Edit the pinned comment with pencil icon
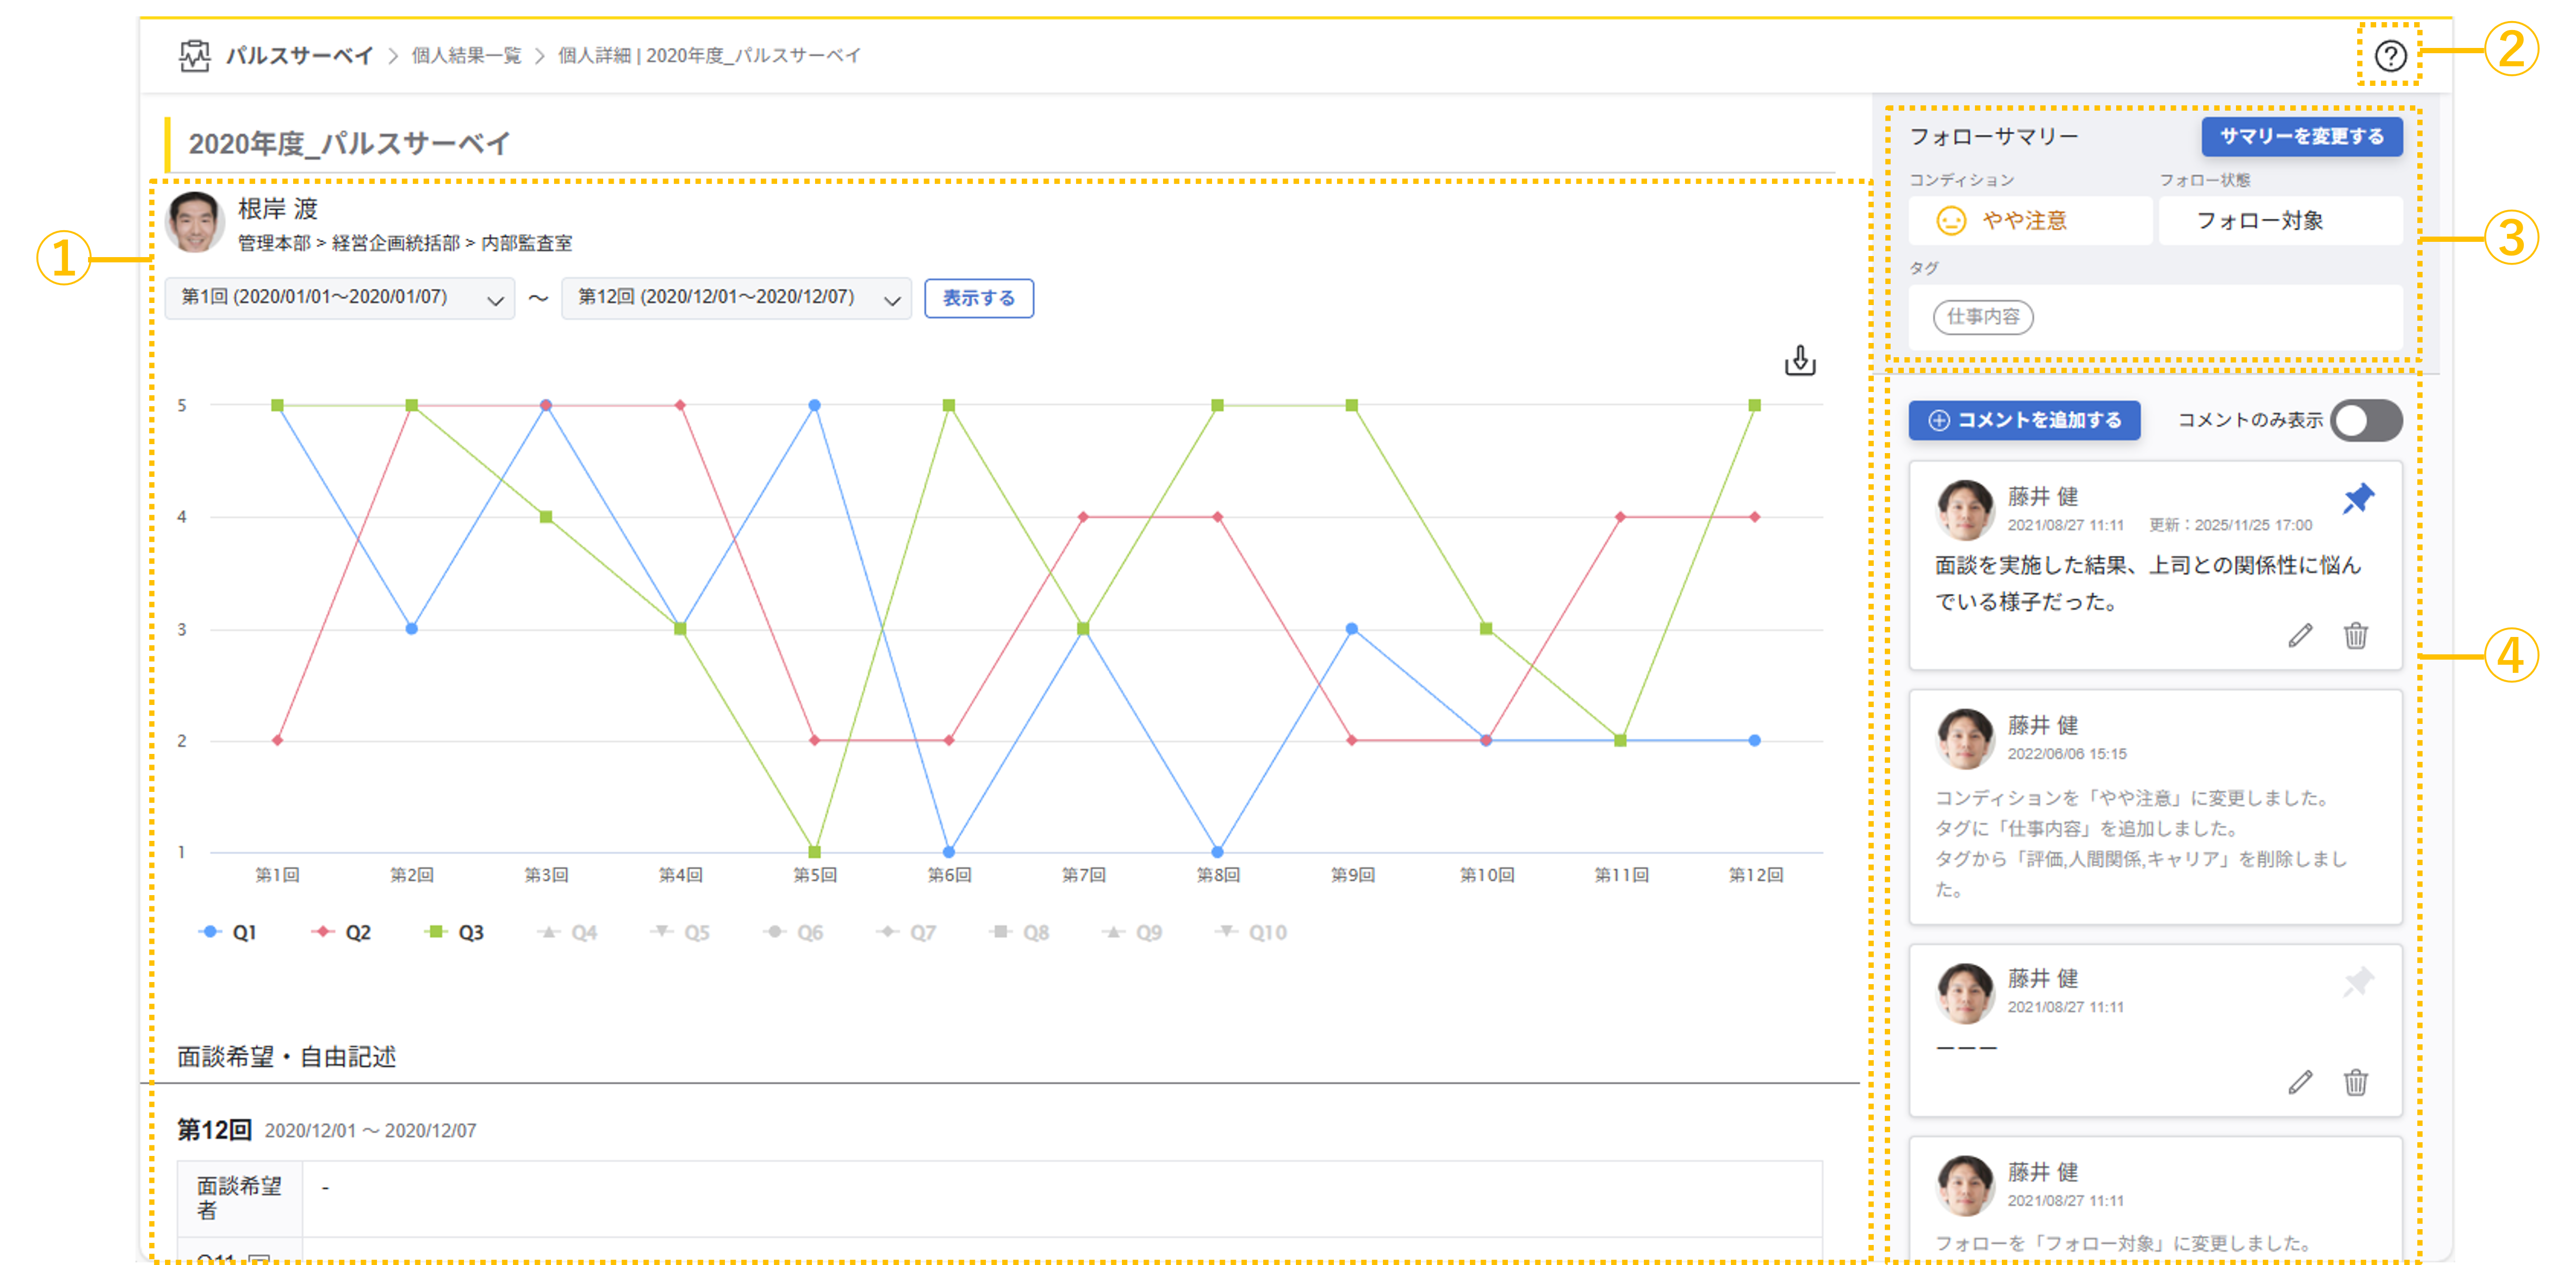This screenshot has width=2576, height=1265. [2300, 635]
